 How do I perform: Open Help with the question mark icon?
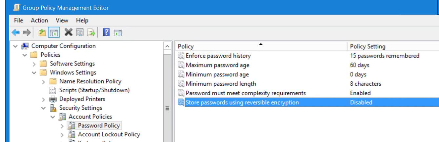(x=106, y=32)
